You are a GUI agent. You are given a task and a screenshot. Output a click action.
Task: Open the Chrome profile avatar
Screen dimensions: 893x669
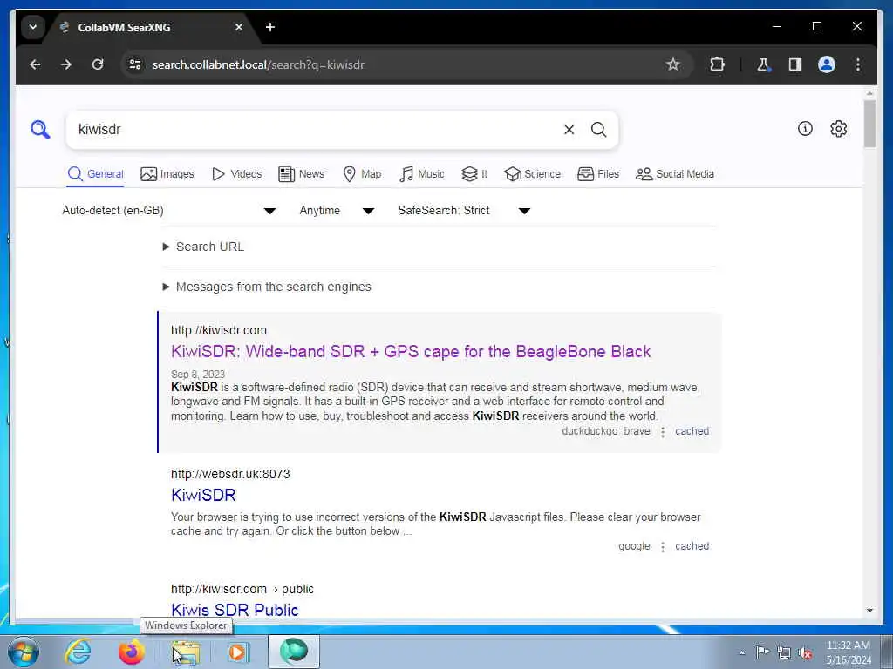pos(827,64)
